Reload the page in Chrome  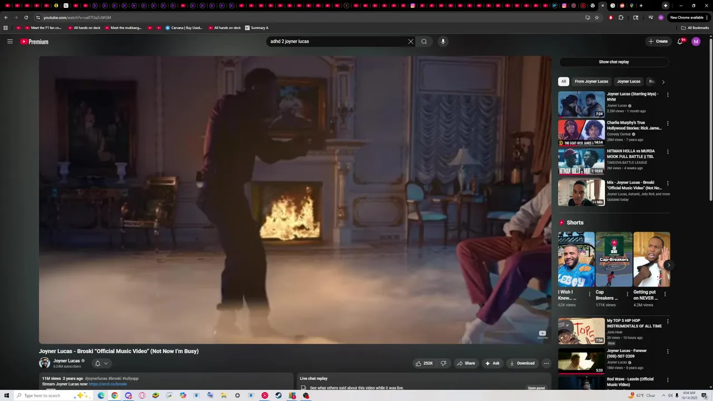point(26,17)
